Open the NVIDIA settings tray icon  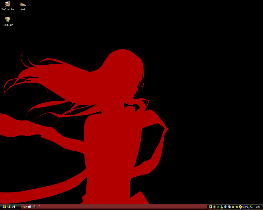click(x=236, y=207)
